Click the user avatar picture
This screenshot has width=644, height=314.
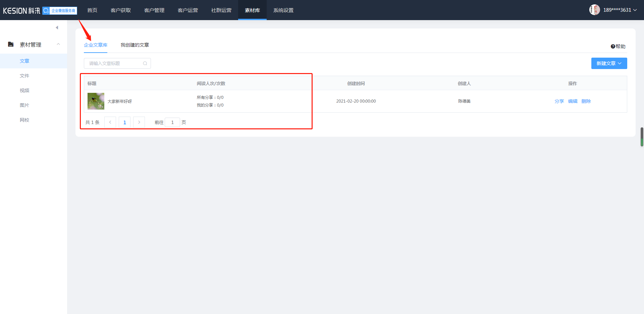594,10
